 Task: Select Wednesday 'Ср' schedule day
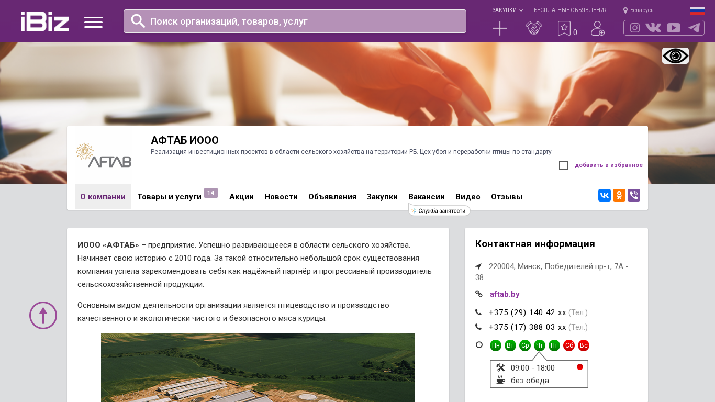pos(525,345)
